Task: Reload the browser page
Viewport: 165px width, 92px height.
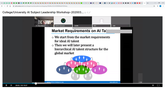Action: coord(7,6)
